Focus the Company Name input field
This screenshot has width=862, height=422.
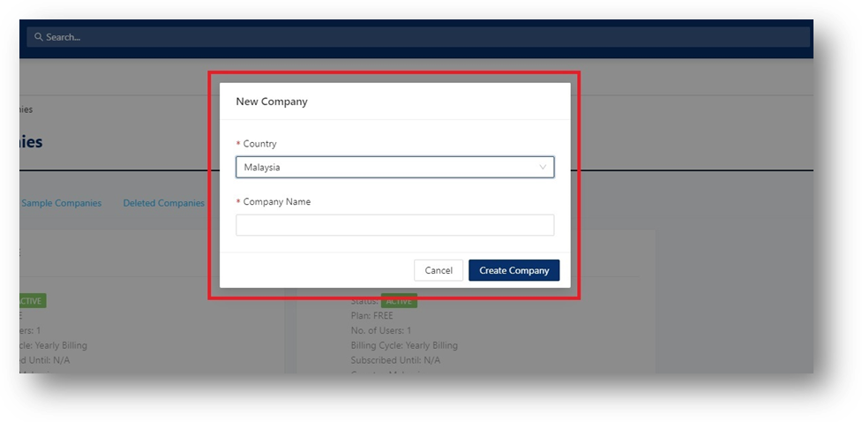click(394, 225)
